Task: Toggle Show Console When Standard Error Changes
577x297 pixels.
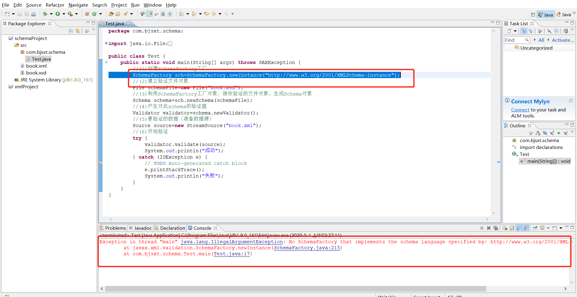Action: 526,228
